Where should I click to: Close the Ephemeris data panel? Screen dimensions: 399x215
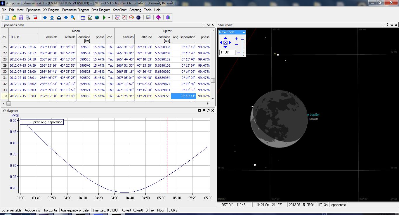pyautogui.click(x=213, y=25)
